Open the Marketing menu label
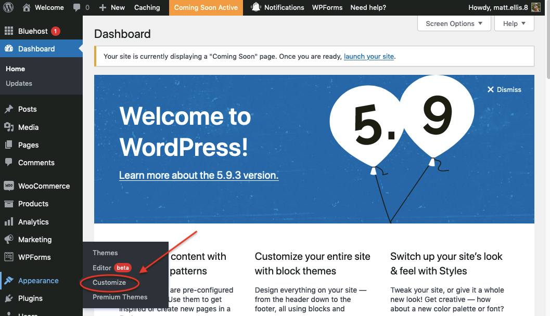550x316 pixels. click(35, 240)
